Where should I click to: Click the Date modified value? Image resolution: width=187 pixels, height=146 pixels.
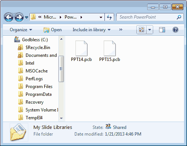click(x=123, y=134)
